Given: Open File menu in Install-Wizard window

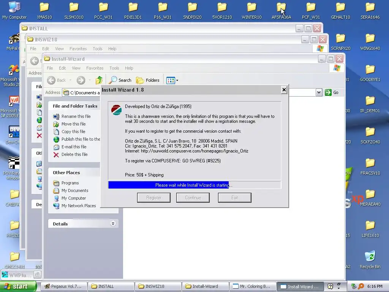Looking at the screenshot, I should coord(50,68).
